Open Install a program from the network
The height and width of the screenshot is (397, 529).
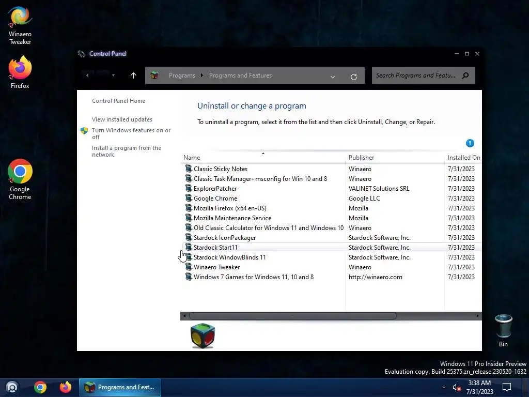(x=127, y=151)
